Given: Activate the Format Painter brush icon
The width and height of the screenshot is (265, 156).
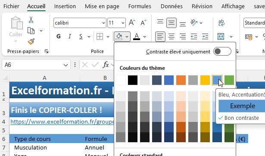Looking at the screenshot, I should click(31, 41).
